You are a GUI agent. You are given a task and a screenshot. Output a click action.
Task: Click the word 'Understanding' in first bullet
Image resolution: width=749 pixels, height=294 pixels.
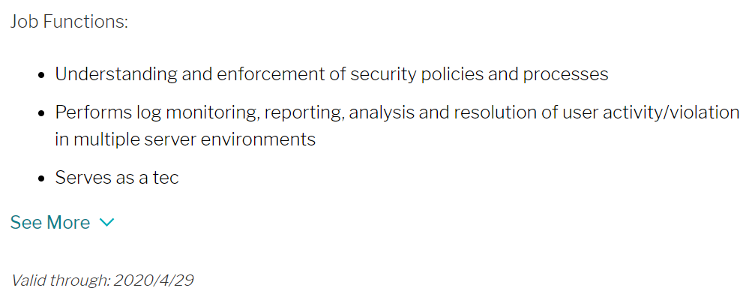(116, 74)
